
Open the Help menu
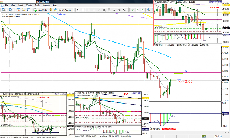55,6
